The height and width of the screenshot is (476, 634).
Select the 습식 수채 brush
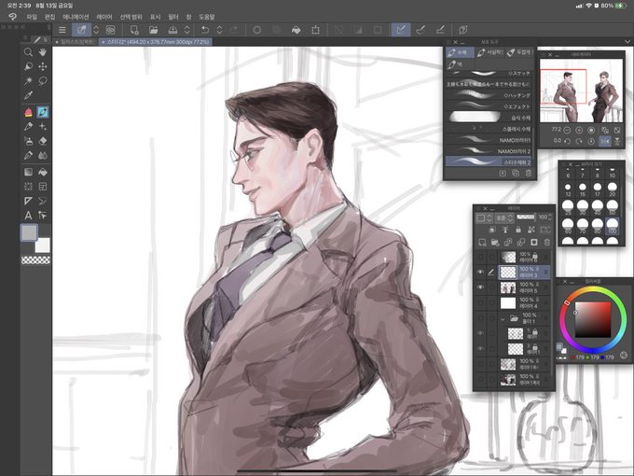pos(489,118)
